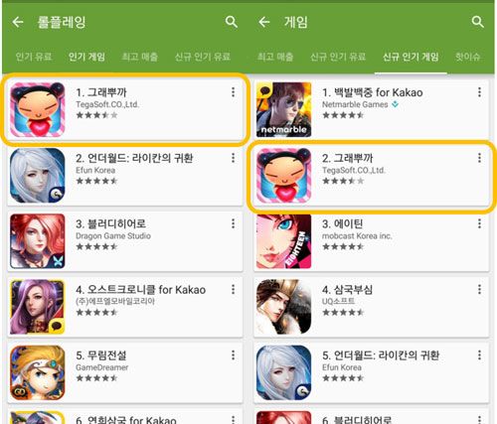Select the 핫이슈 tab

coord(467,57)
